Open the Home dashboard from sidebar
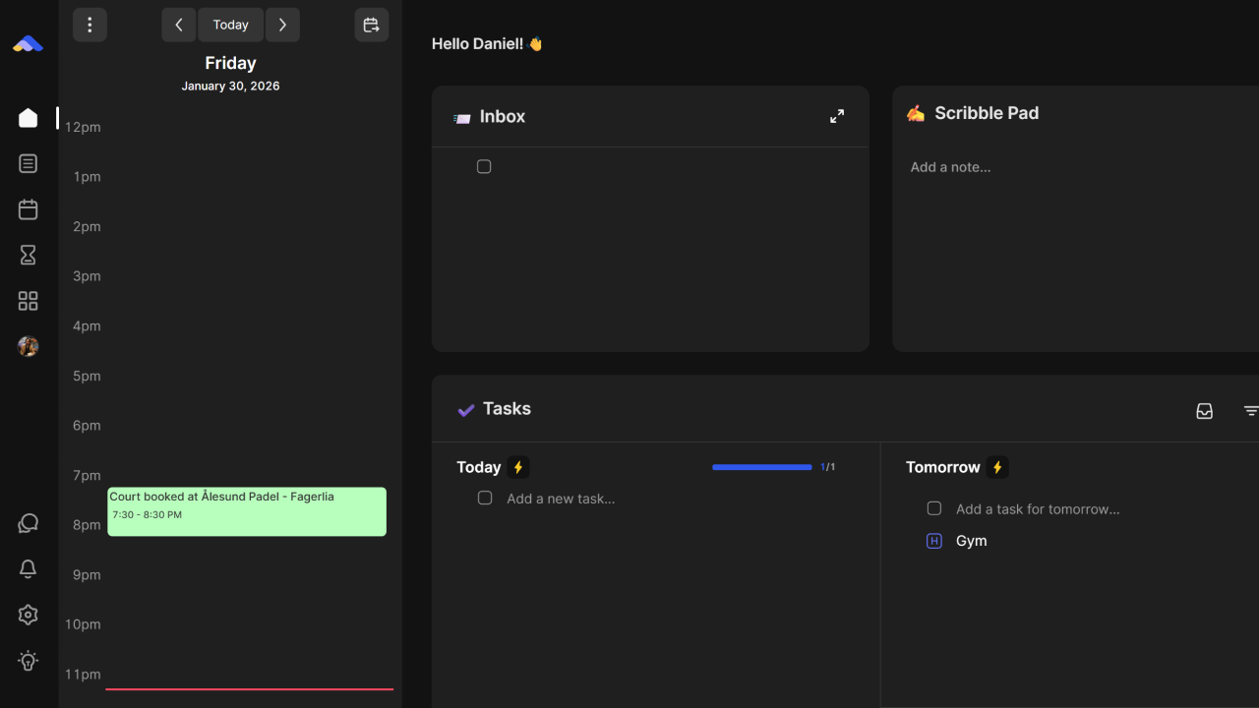The height and width of the screenshot is (708, 1259). [x=28, y=117]
